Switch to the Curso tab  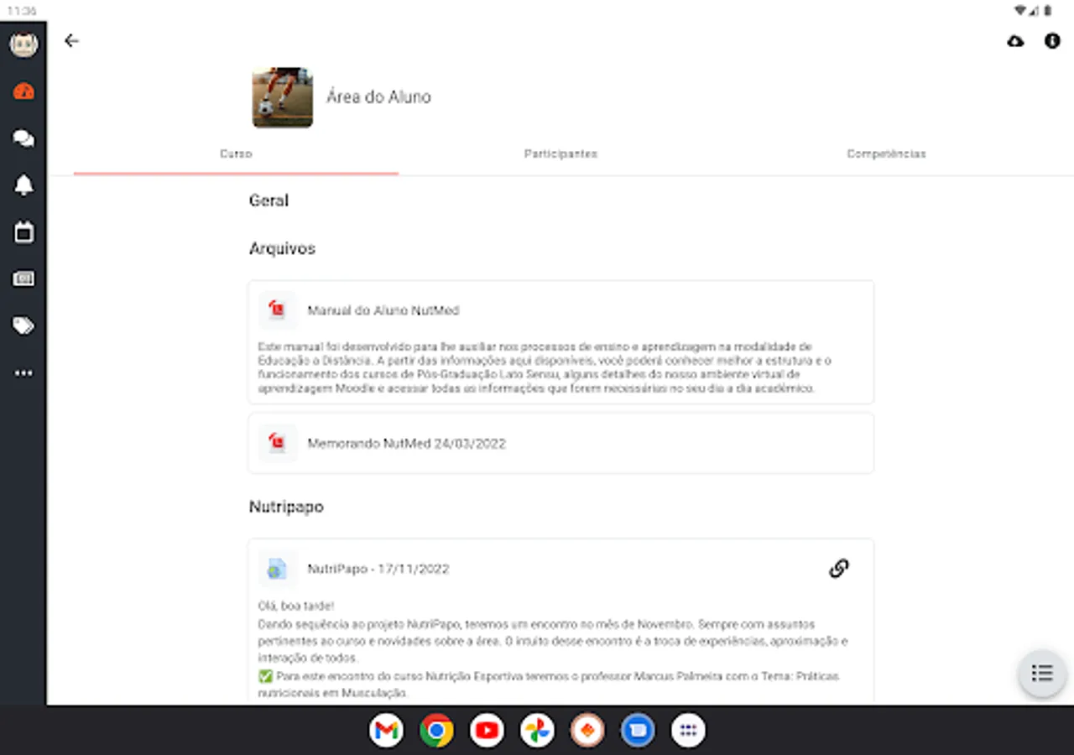coord(236,154)
